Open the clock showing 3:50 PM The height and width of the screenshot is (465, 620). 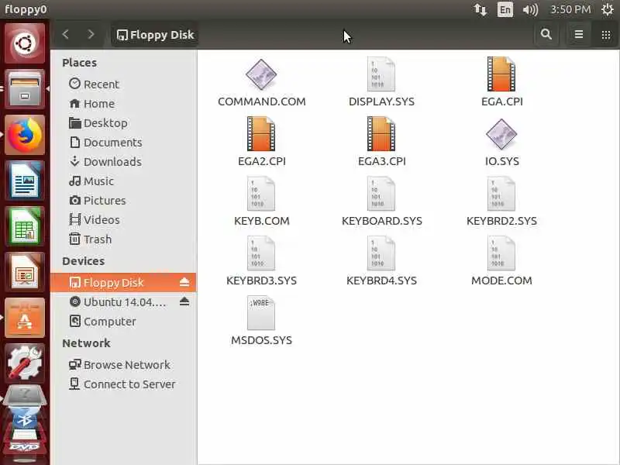[x=570, y=9]
